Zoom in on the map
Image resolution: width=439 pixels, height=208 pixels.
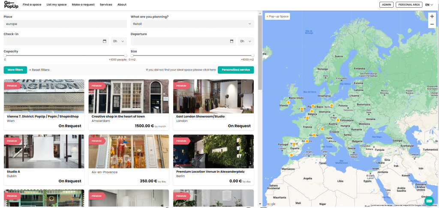432,16
